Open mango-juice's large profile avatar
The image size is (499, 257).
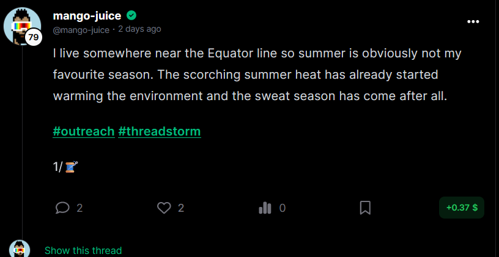coord(22,26)
